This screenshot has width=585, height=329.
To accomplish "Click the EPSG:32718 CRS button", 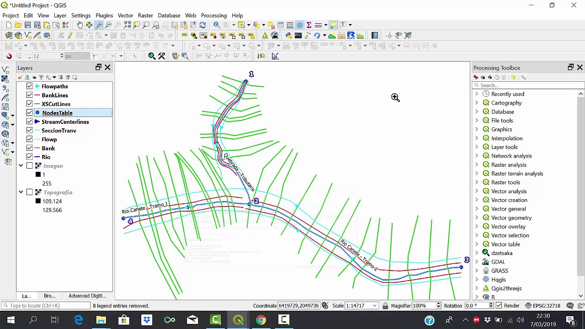I will pyautogui.click(x=543, y=306).
